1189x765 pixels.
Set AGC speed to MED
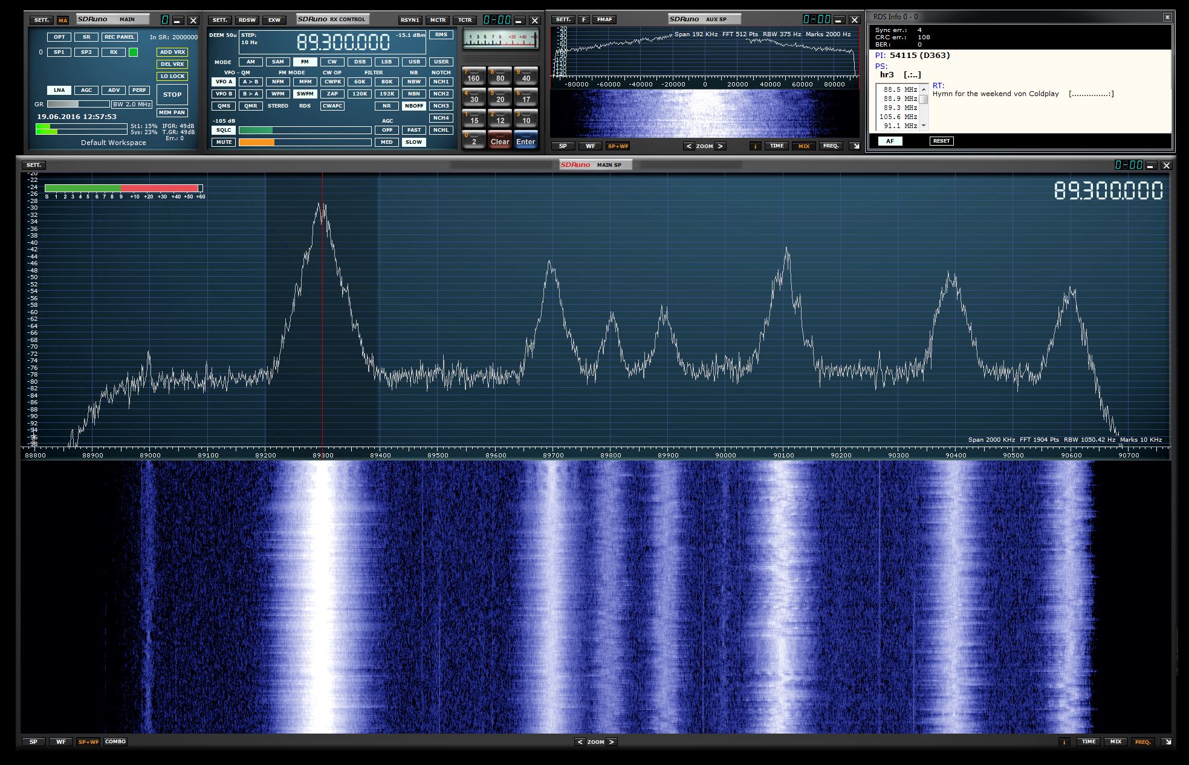coord(387,142)
